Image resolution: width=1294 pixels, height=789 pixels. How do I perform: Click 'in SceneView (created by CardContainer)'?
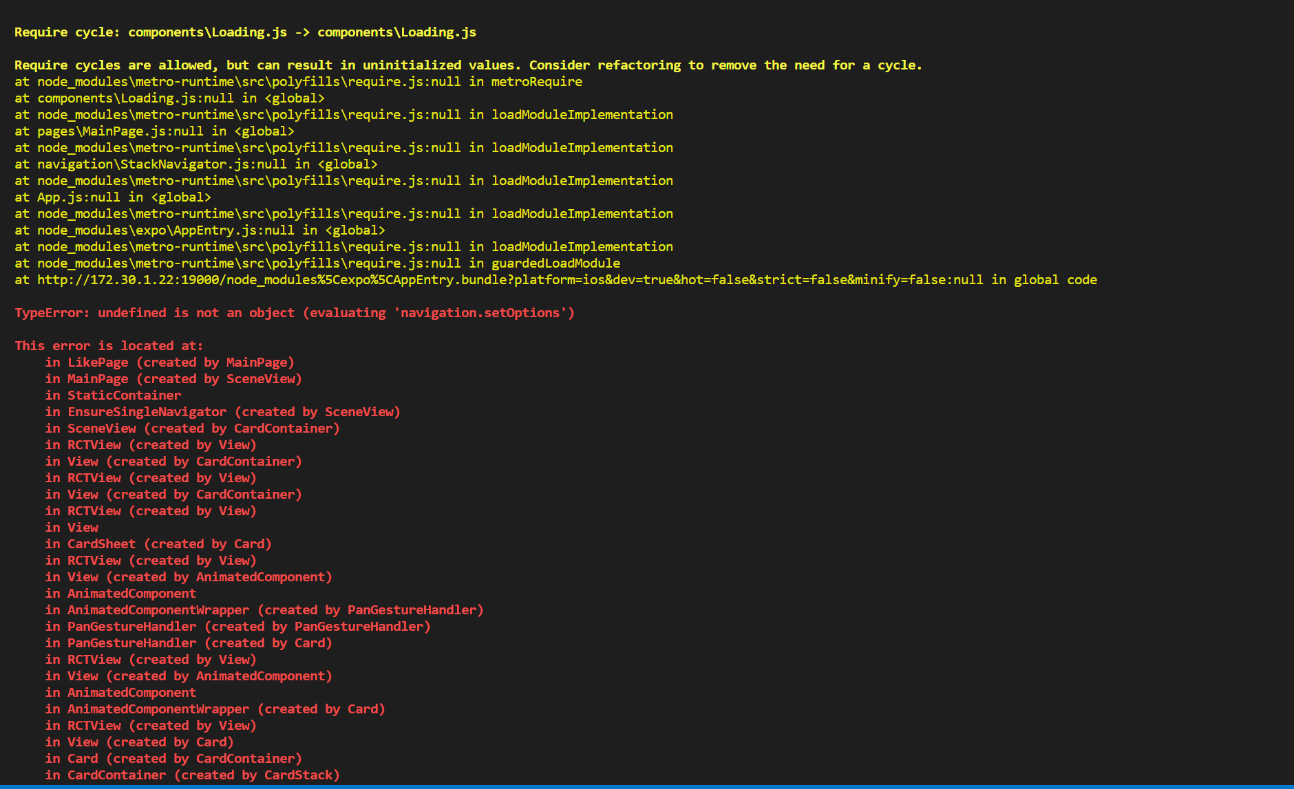[193, 429]
